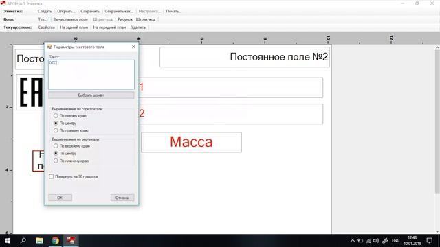Click the EAC logo image field
Screen dimensions: 440x247
[x=30, y=93]
